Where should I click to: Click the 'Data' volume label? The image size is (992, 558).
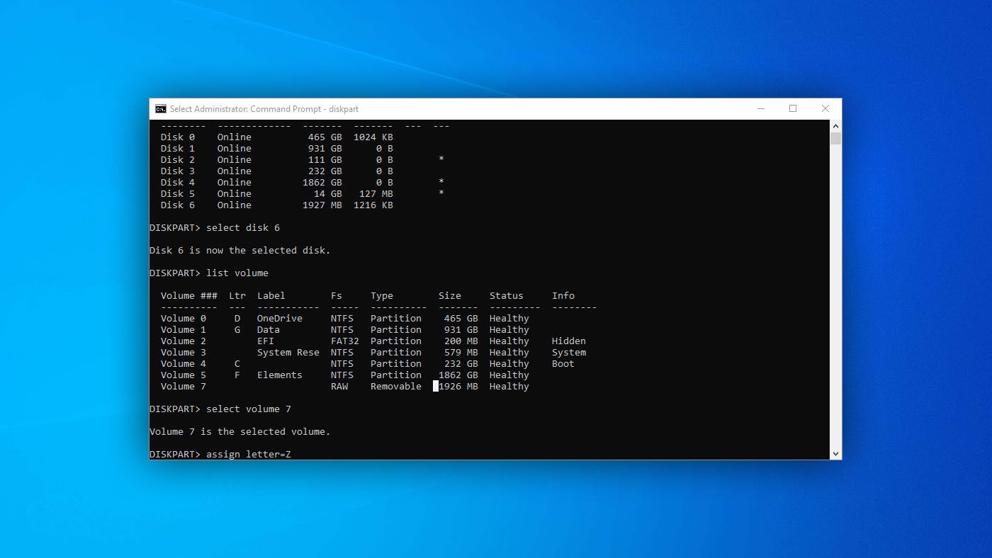coord(269,330)
